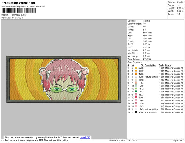This screenshot has height=143, width=185.
Task: Click the Max Jump value 7.0 mm
Action: (147, 56)
